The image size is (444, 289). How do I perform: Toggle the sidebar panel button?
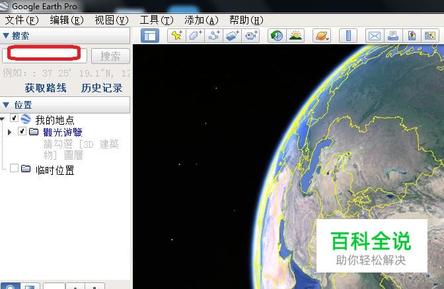(x=150, y=36)
